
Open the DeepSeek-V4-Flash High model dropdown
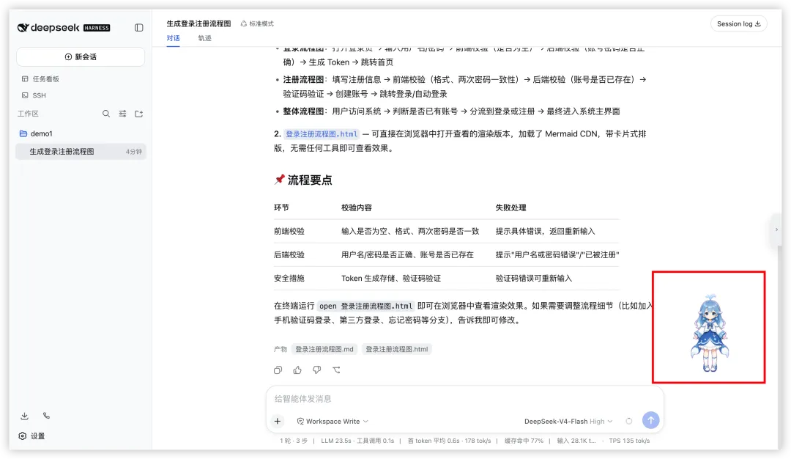click(x=568, y=422)
